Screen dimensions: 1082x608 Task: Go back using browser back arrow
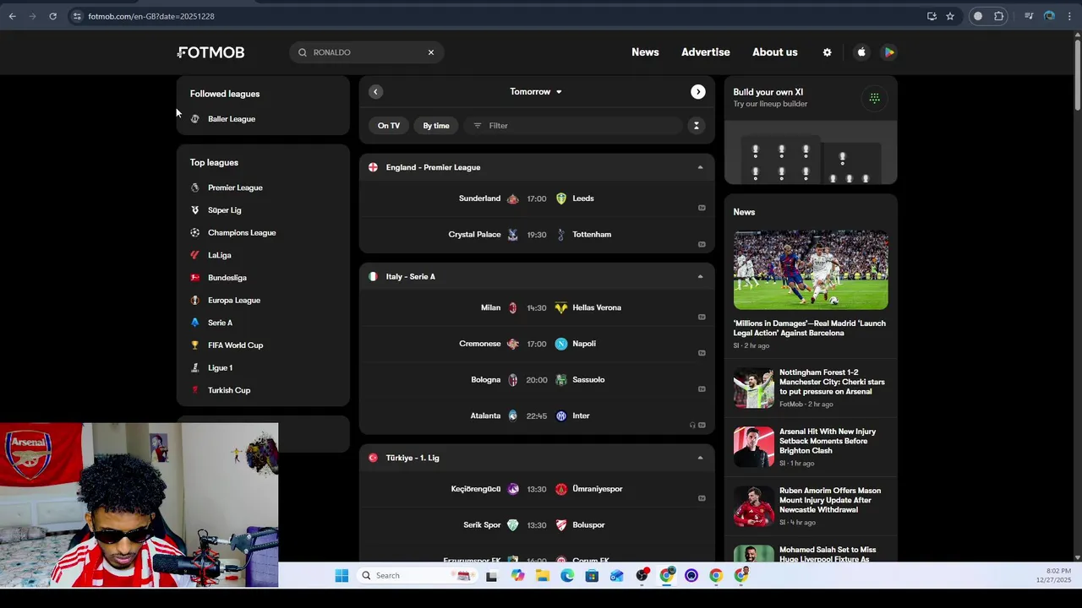pos(12,16)
